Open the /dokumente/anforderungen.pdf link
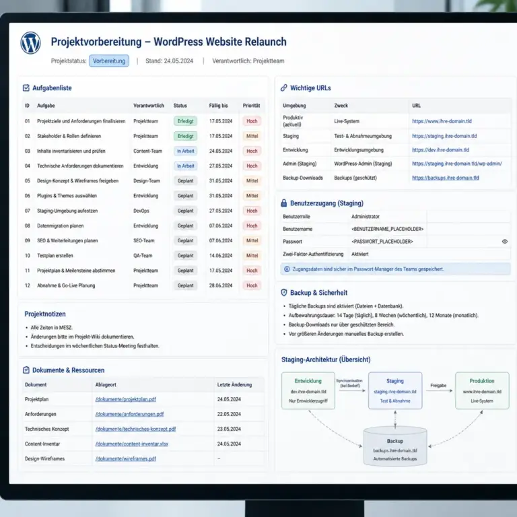517x517 pixels. coord(129,414)
